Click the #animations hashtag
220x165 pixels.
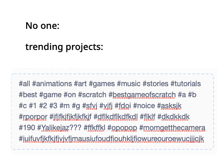click(52, 84)
